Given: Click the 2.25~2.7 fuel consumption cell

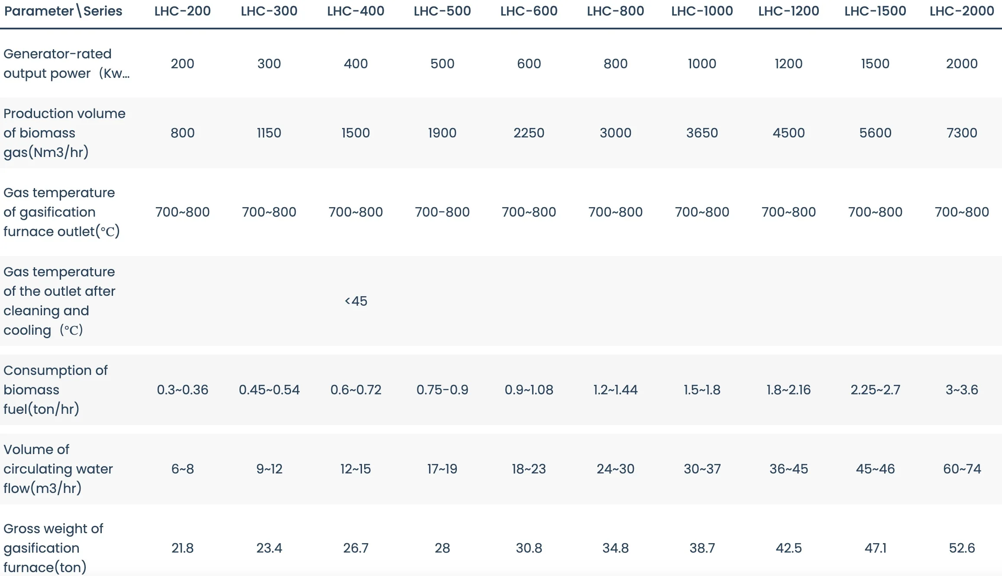Looking at the screenshot, I should [x=875, y=390].
